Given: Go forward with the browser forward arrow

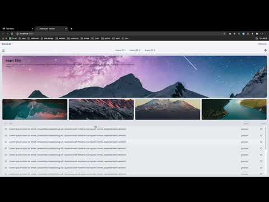Looking at the screenshot, I should (8, 34).
